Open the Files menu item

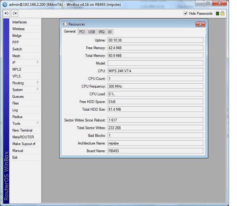point(25,103)
